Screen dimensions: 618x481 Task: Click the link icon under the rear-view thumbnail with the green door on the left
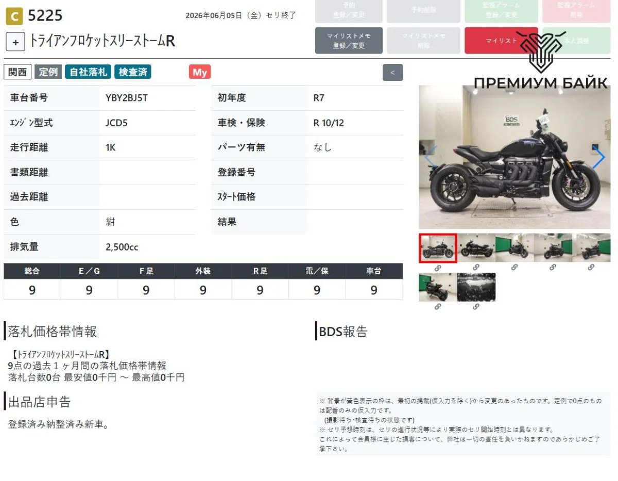click(438, 307)
